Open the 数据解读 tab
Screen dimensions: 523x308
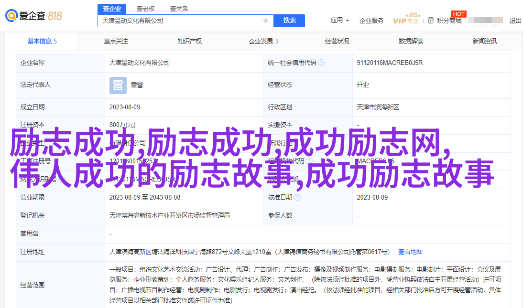pos(411,42)
